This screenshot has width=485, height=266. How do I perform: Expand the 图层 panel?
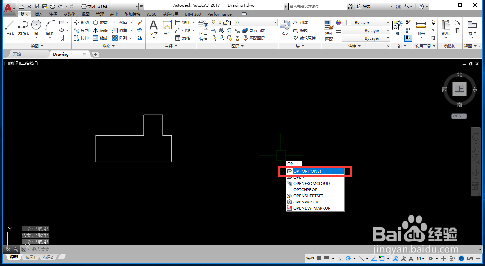click(237, 46)
